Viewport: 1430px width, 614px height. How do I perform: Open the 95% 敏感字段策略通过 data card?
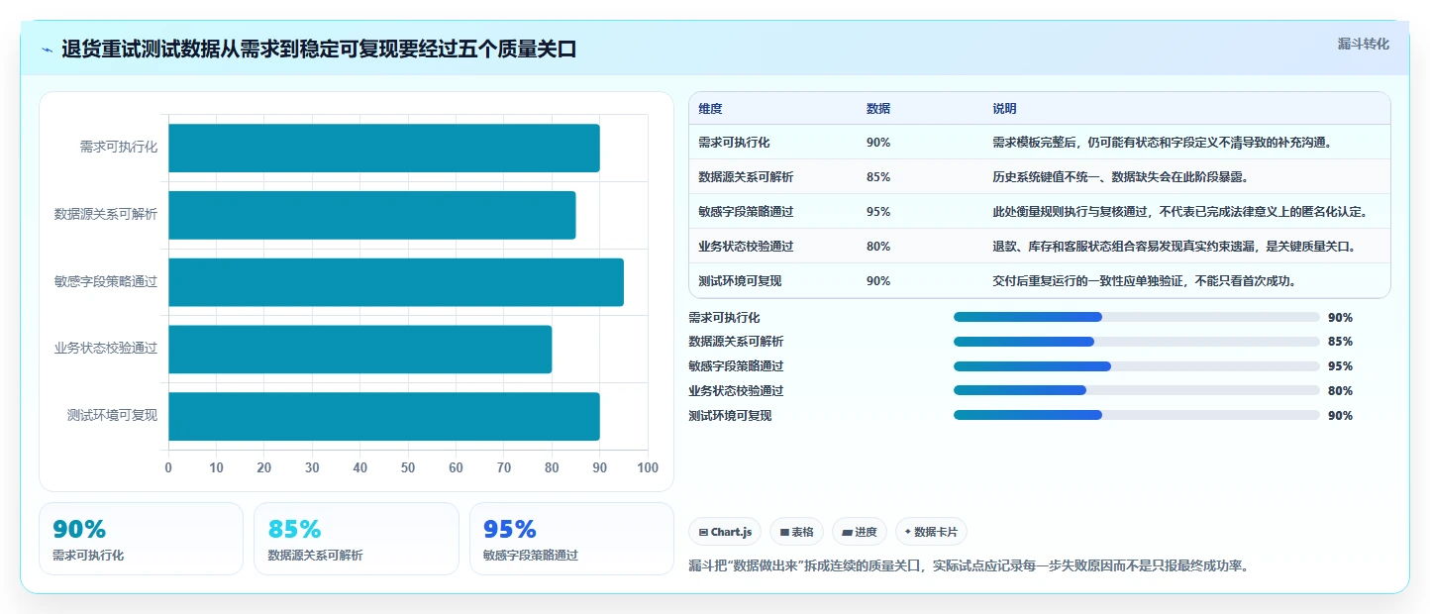tap(571, 539)
